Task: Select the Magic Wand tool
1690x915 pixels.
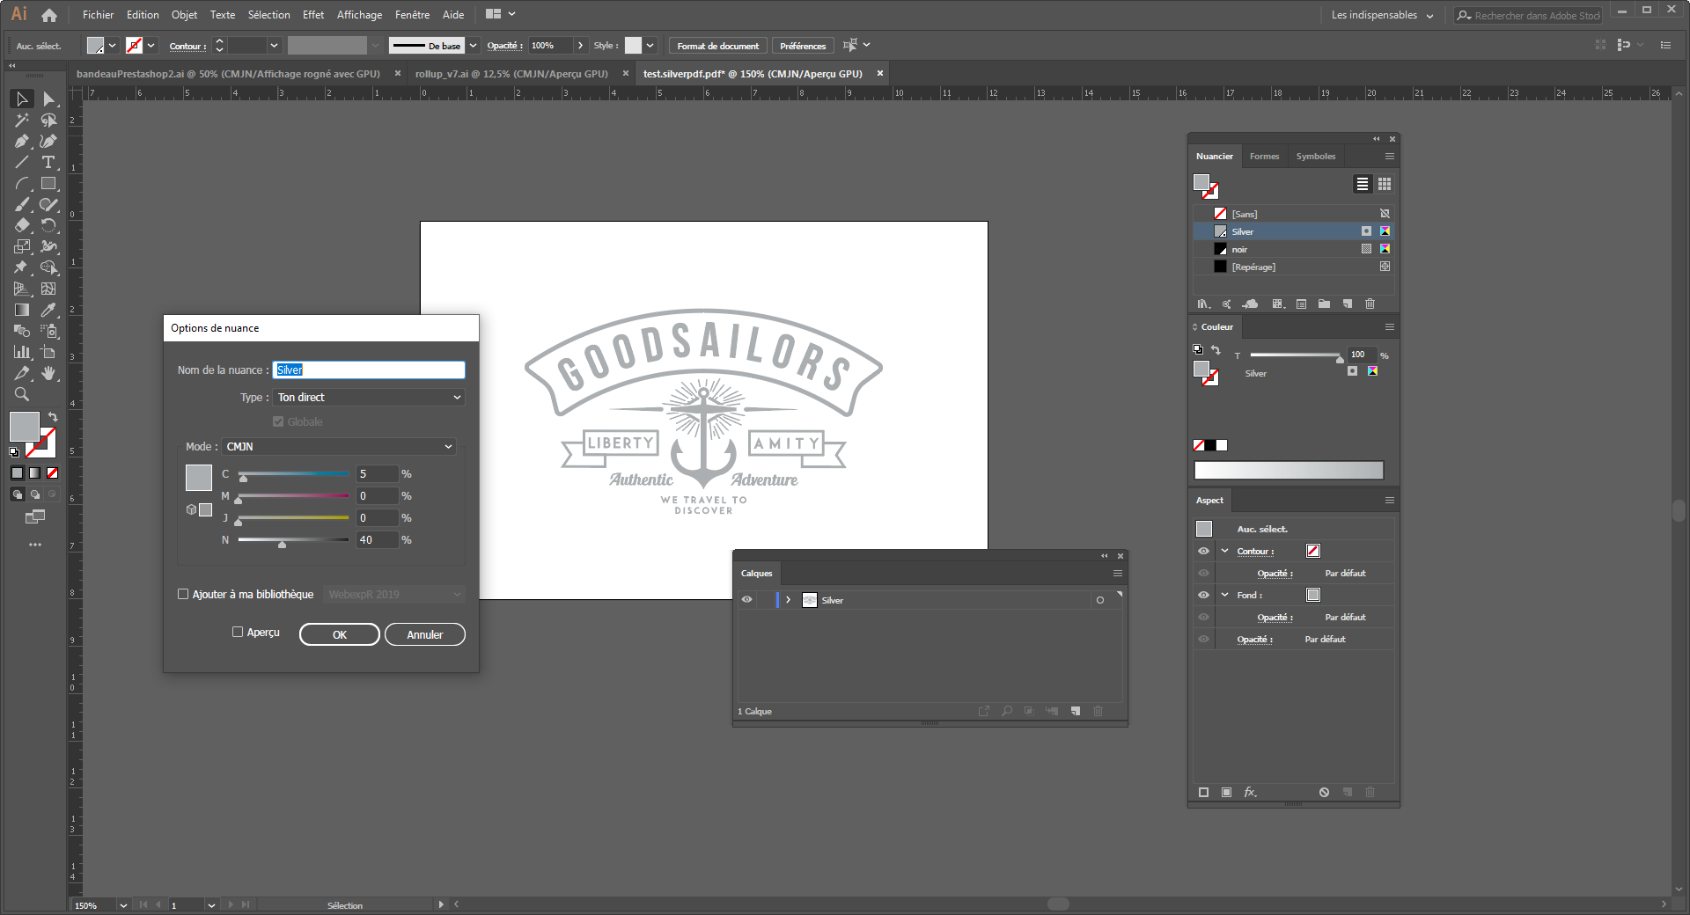Action: click(x=22, y=120)
